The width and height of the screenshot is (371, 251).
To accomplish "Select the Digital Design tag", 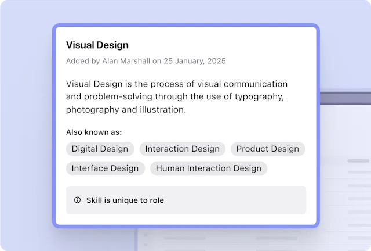I will (100, 149).
